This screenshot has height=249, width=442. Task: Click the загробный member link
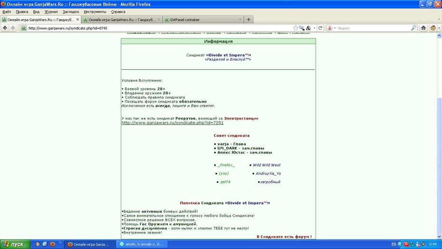(270, 182)
